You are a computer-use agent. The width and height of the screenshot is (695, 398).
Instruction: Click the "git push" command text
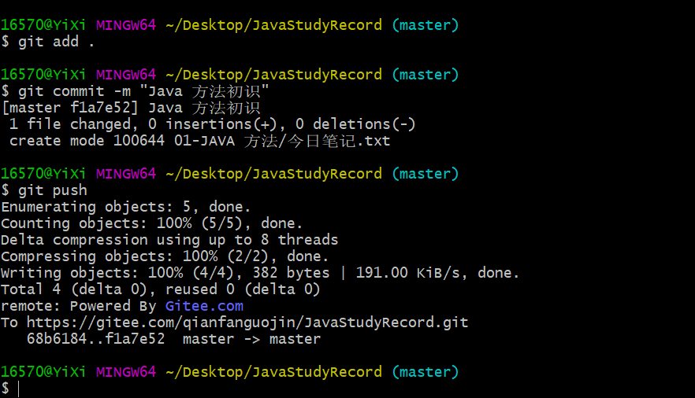52,190
